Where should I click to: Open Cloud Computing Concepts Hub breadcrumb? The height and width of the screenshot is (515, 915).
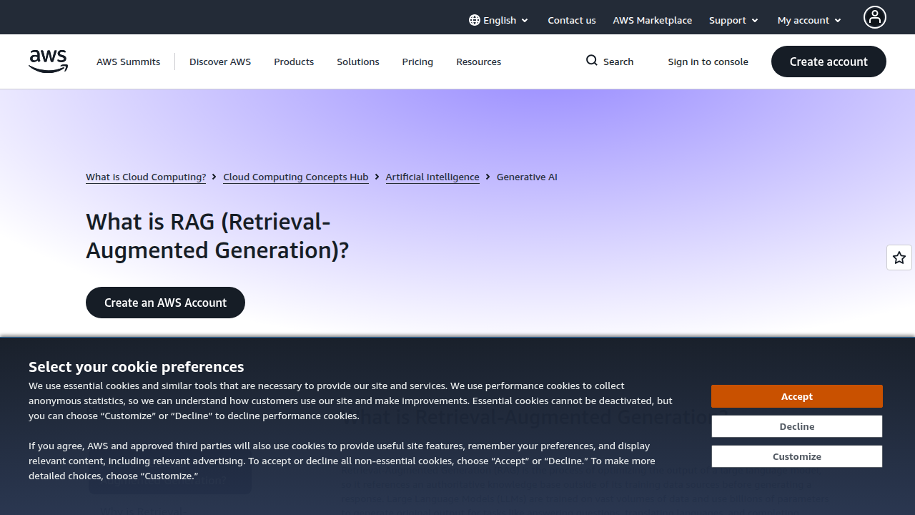[x=296, y=177]
